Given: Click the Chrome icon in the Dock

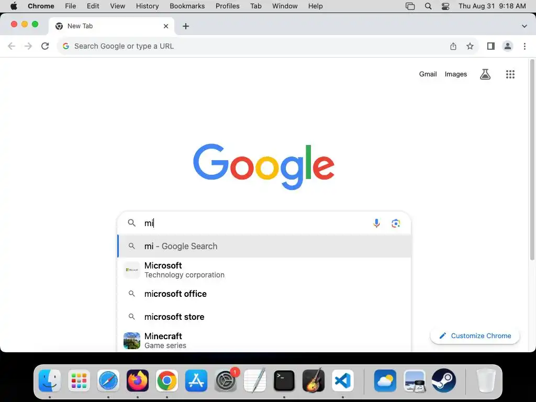Looking at the screenshot, I should [167, 381].
